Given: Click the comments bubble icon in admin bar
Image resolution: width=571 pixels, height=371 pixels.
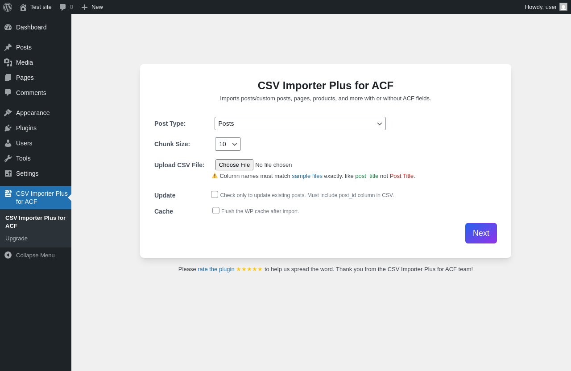Looking at the screenshot, I should point(63,7).
